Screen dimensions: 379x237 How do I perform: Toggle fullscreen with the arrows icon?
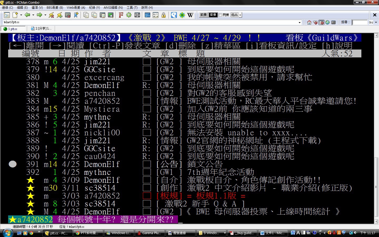click(137, 15)
